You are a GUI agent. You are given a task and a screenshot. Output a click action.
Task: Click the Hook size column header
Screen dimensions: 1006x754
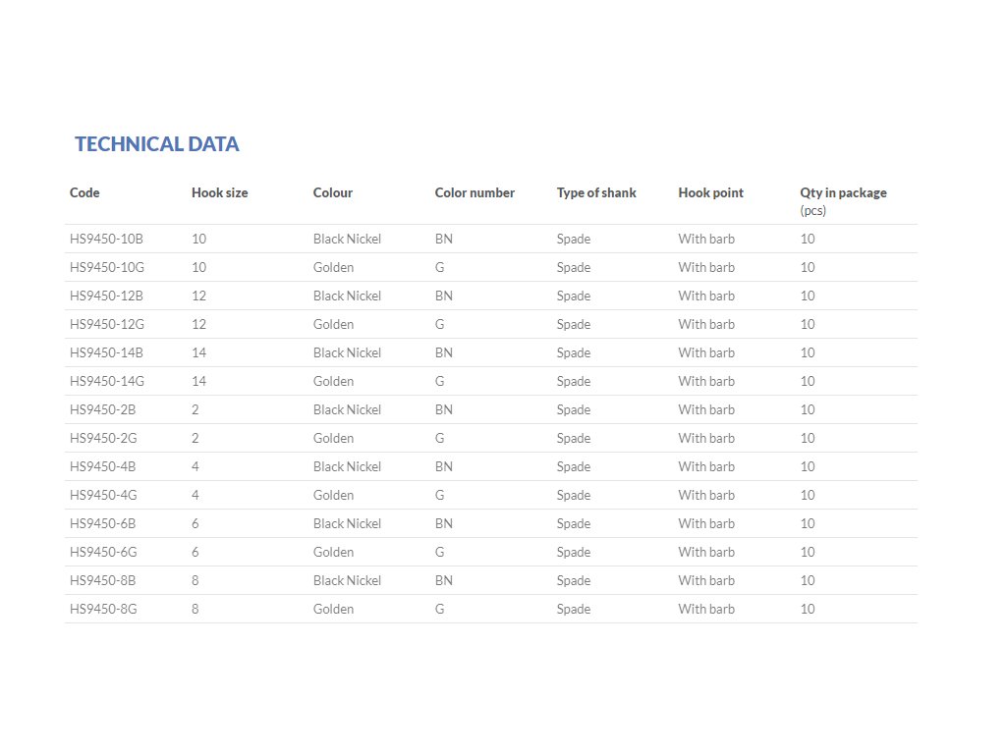coord(219,193)
